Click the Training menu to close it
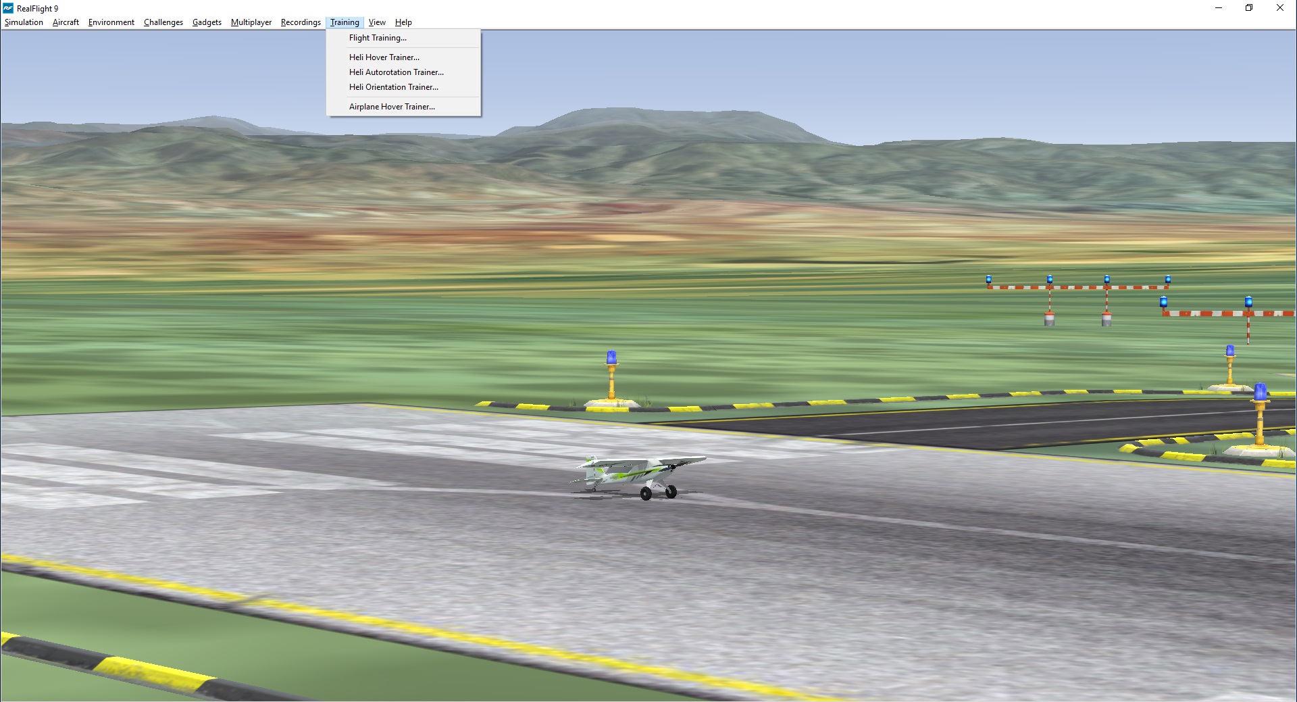The height and width of the screenshot is (702, 1297). pyautogui.click(x=345, y=22)
